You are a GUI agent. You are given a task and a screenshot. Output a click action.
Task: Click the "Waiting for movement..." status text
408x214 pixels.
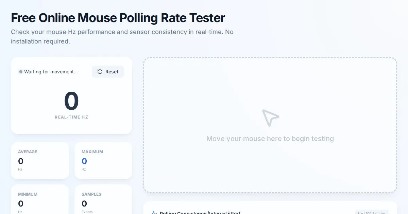point(51,72)
